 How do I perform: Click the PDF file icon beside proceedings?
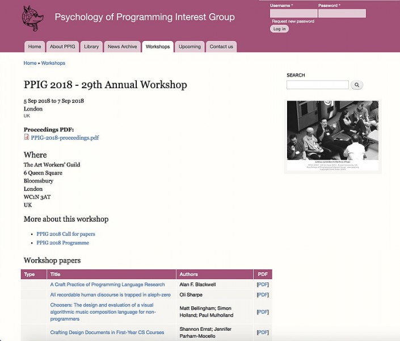tap(27, 138)
